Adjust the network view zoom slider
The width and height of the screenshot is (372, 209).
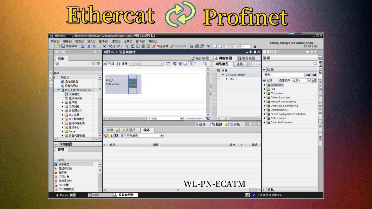[195, 119]
